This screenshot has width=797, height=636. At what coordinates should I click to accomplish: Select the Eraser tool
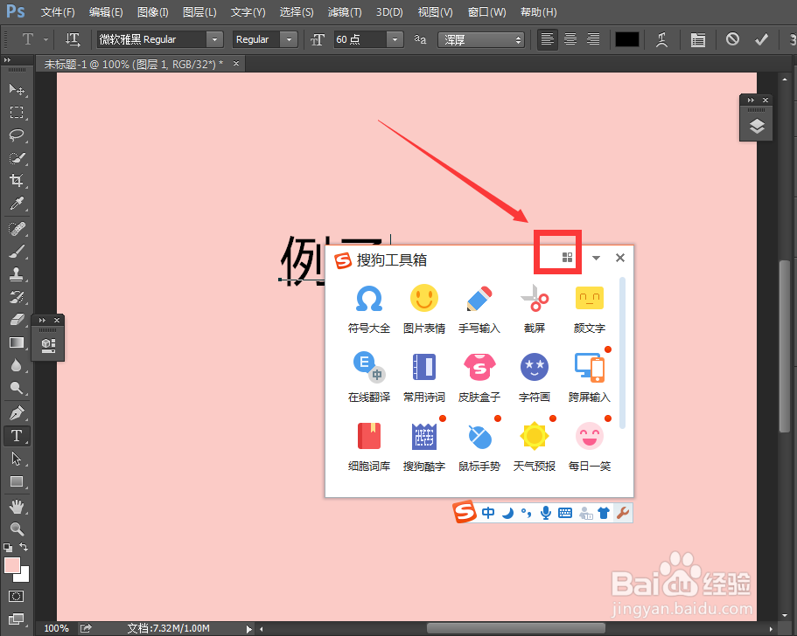(17, 320)
